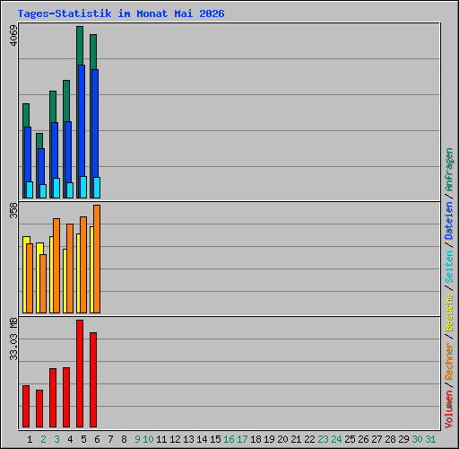Select the red Volumen bar for day 5
Viewport: 459px width, 449px height.
pyautogui.click(x=80, y=374)
